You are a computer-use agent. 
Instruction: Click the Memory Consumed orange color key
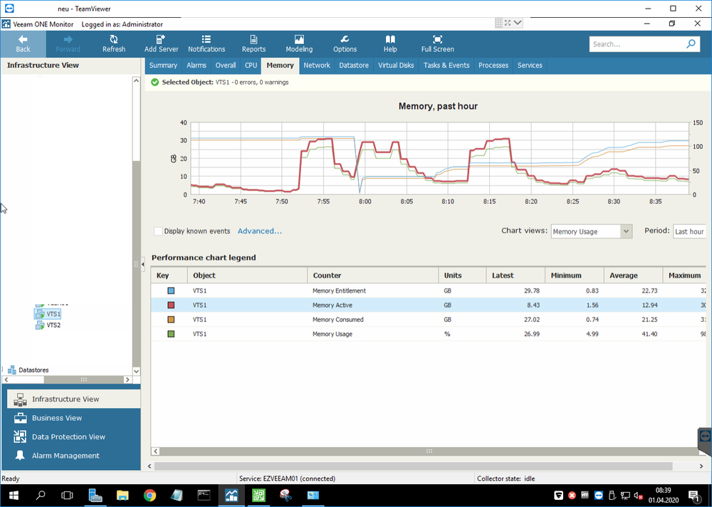click(171, 320)
